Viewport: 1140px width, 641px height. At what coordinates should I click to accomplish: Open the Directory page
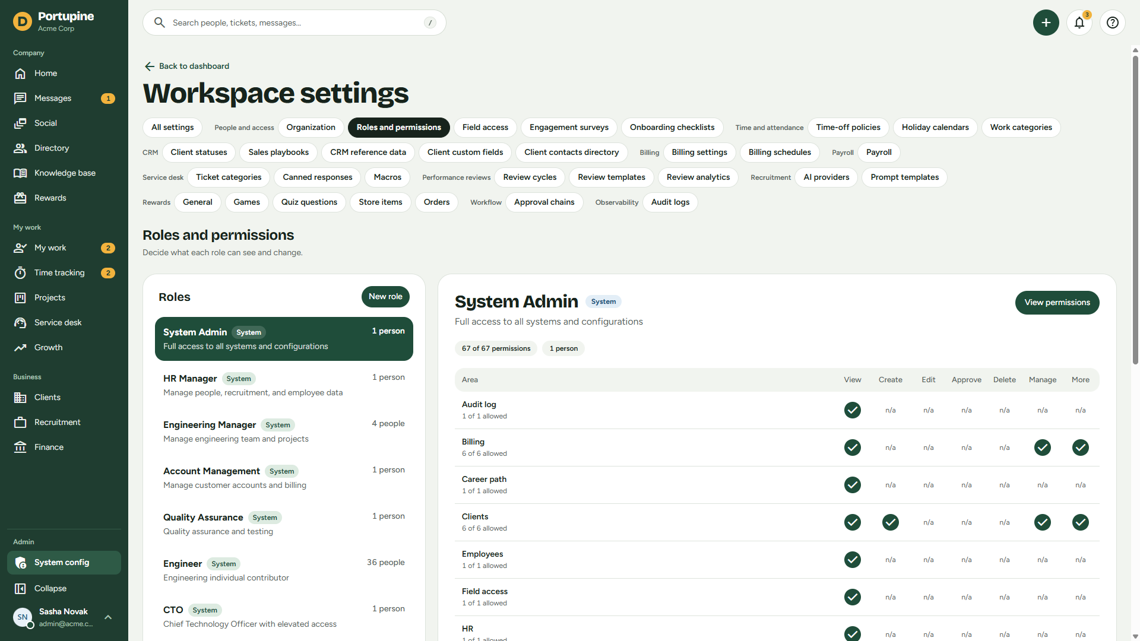coord(64,148)
